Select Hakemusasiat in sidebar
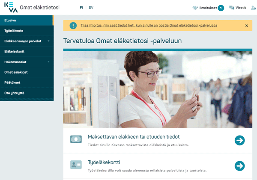This screenshot has height=180, width=257. tap(27, 62)
